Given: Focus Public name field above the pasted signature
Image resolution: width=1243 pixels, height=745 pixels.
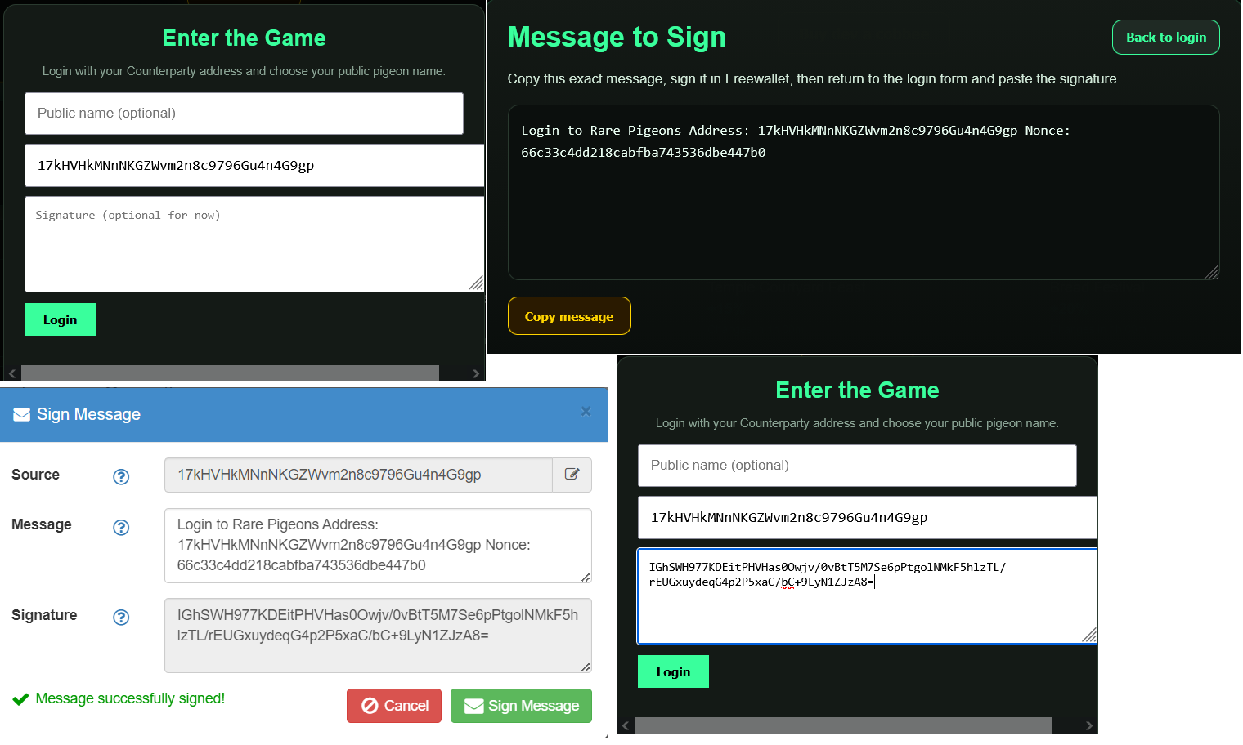Looking at the screenshot, I should coord(857,466).
